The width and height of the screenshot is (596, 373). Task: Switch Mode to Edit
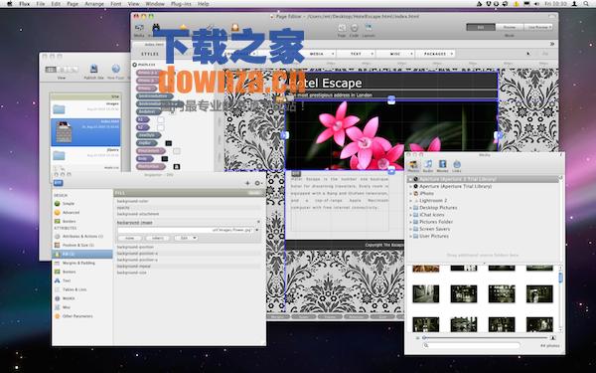(481, 27)
